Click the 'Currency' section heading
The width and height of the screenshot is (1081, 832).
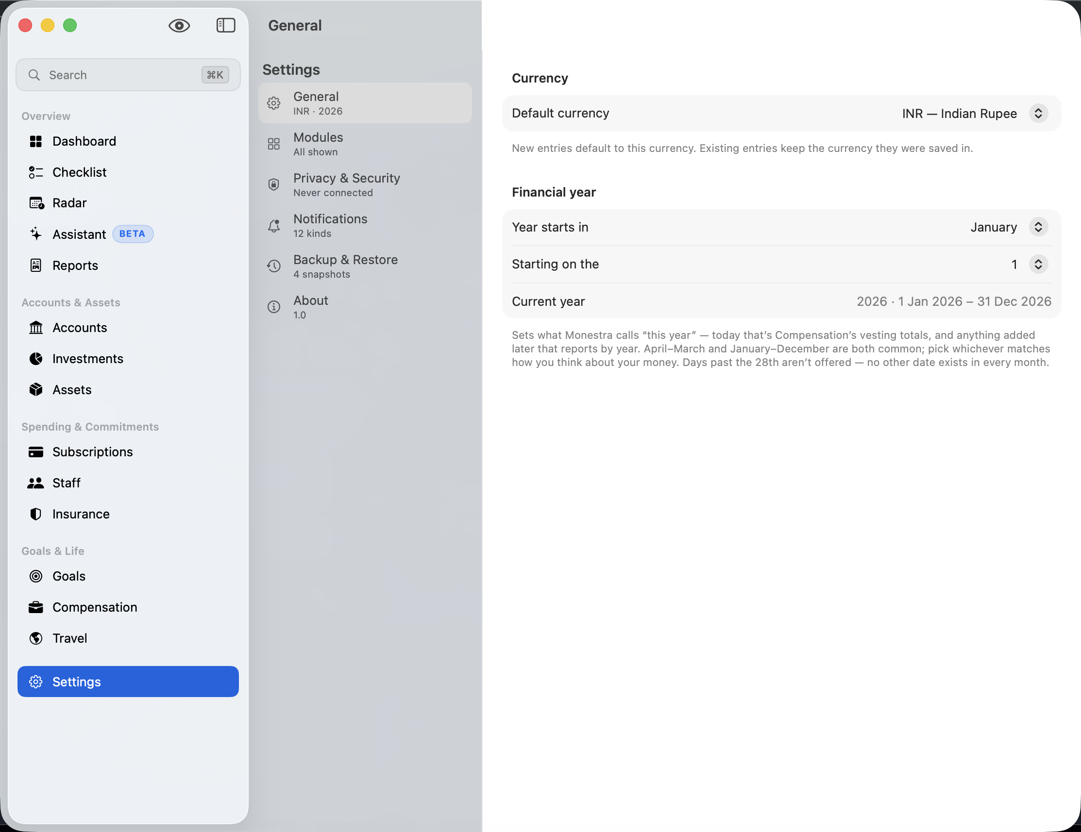click(540, 78)
